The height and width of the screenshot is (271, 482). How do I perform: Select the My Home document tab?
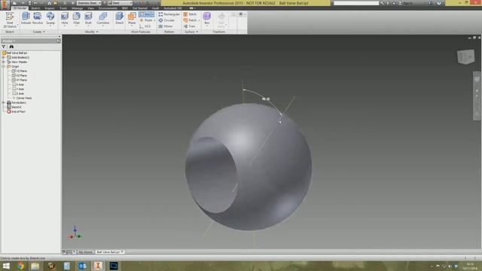click(x=85, y=252)
